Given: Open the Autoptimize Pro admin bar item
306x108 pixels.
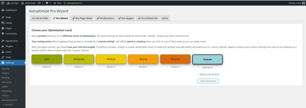Looking at the screenshot, I should (73, 3).
